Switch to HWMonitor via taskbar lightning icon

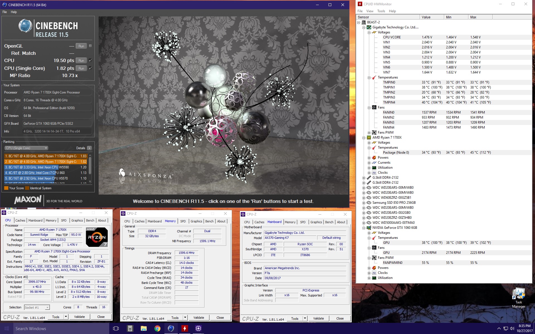click(x=184, y=328)
